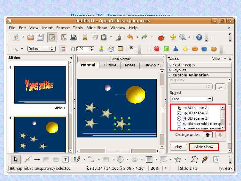The image size is (241, 181).
Task: Open the Default style combo box
Action: coord(42,49)
